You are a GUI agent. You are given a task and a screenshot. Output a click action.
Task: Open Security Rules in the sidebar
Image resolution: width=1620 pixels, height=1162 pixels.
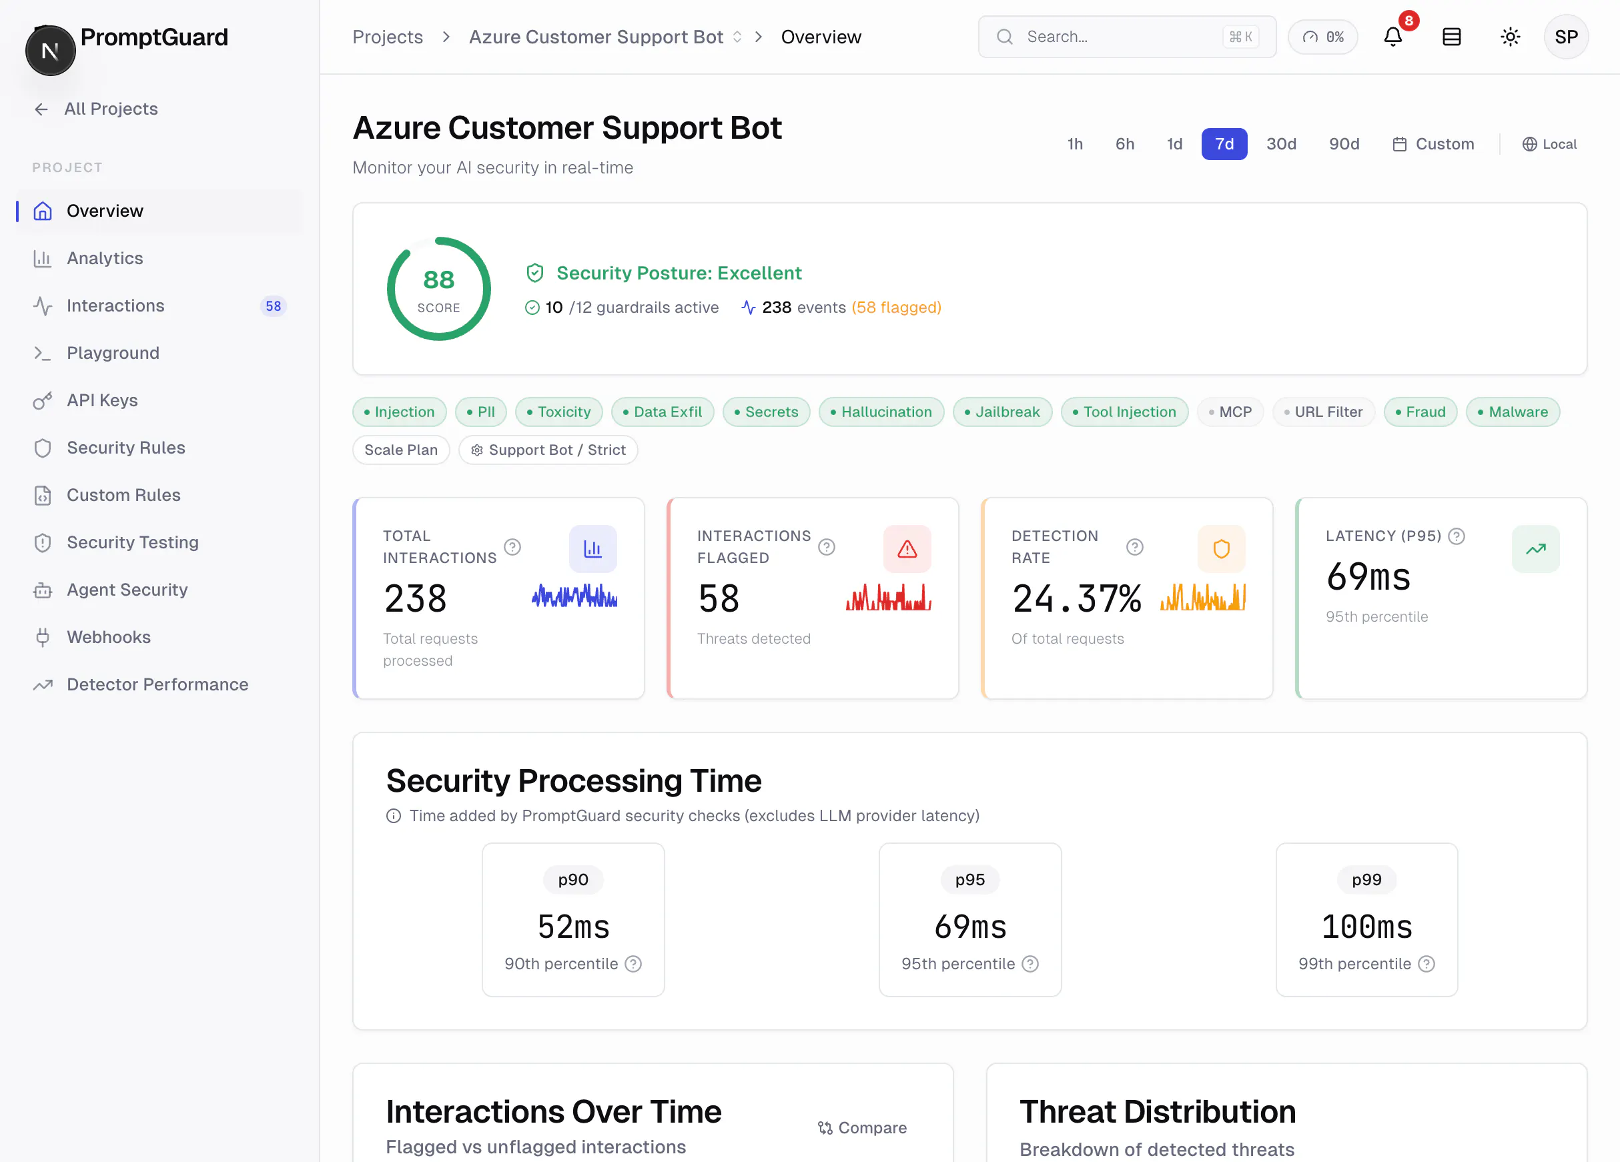(x=159, y=448)
